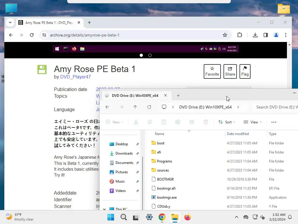Open Windows Start menu
This screenshot has width=298, height=224.
coord(111,217)
